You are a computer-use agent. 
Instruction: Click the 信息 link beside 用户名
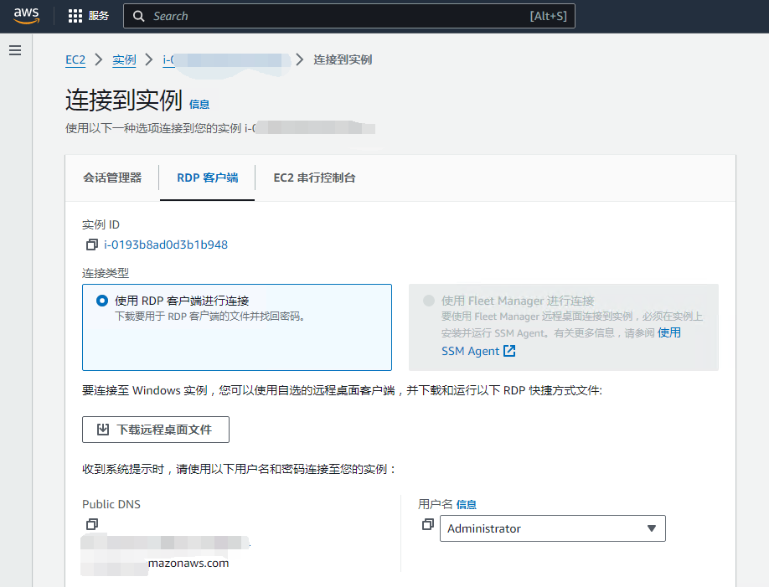click(466, 505)
